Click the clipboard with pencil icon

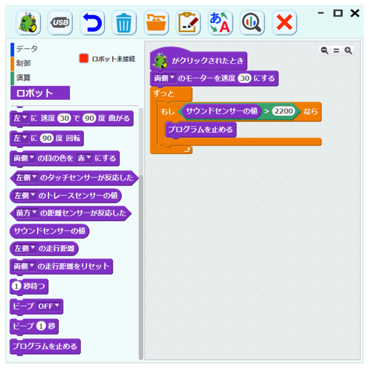coord(188,23)
